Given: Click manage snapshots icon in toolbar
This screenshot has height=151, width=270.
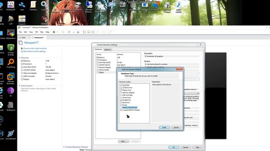Looking at the screenshot, I should (78, 32).
